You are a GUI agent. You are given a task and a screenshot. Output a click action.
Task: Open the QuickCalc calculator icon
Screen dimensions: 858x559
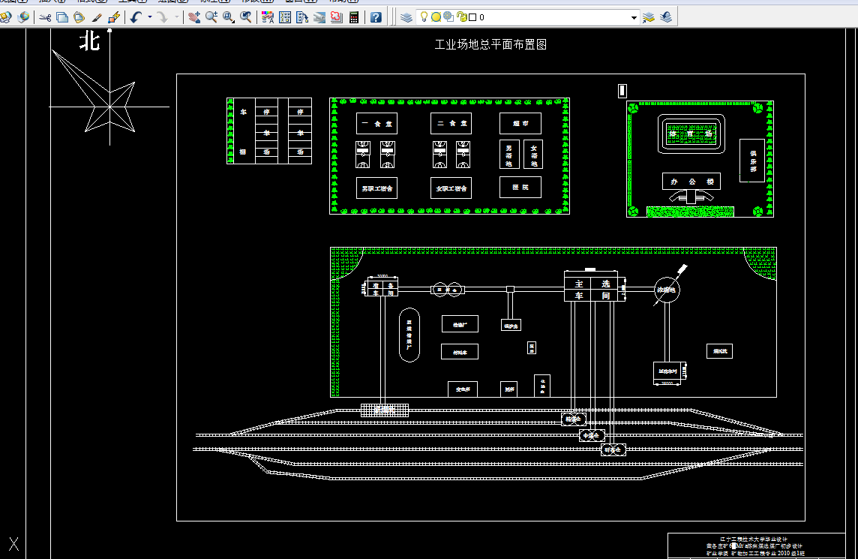354,17
